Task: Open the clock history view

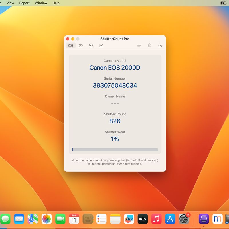Action: click(x=91, y=45)
